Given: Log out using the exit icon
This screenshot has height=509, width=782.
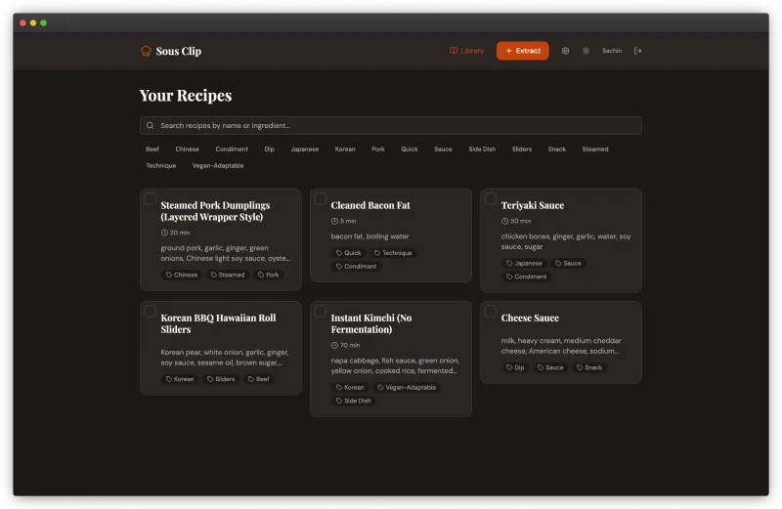Looking at the screenshot, I should pos(637,51).
